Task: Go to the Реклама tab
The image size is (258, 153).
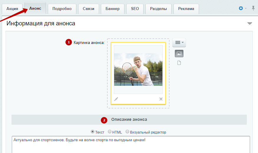Action: tap(186, 9)
